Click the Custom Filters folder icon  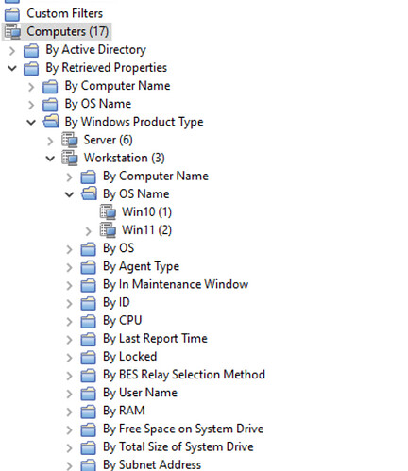pyautogui.click(x=12, y=14)
